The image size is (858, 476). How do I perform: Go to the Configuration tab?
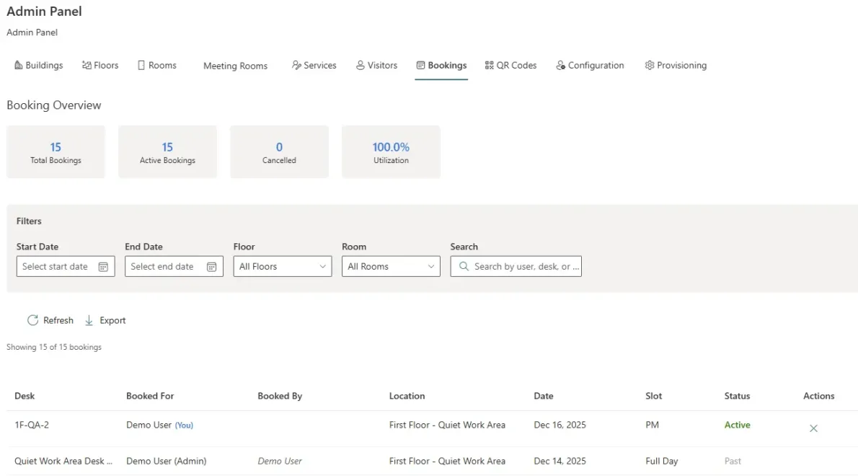click(590, 65)
